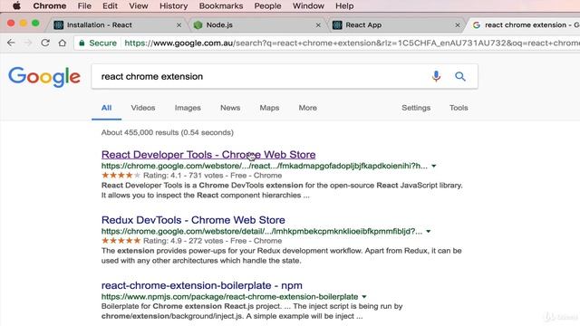
Task: Open the Edit menu
Action: click(x=110, y=6)
